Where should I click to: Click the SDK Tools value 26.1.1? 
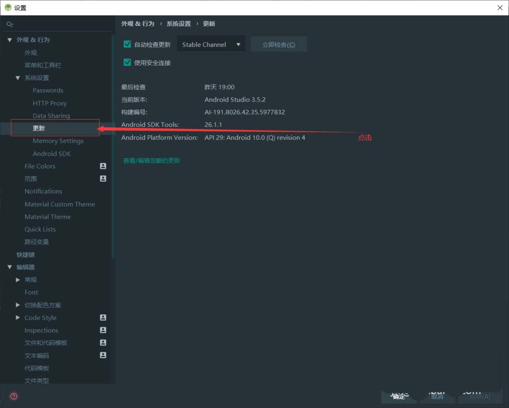(x=213, y=125)
